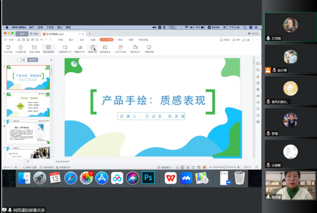Screen dimensions: 317x213
Task: Switch sidebar to 幻灯片 slides view
Action: coord(33,59)
